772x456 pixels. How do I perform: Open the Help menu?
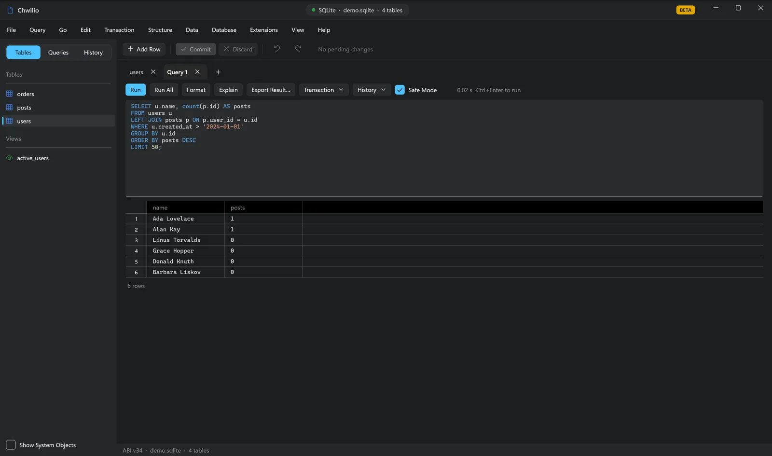pos(324,30)
